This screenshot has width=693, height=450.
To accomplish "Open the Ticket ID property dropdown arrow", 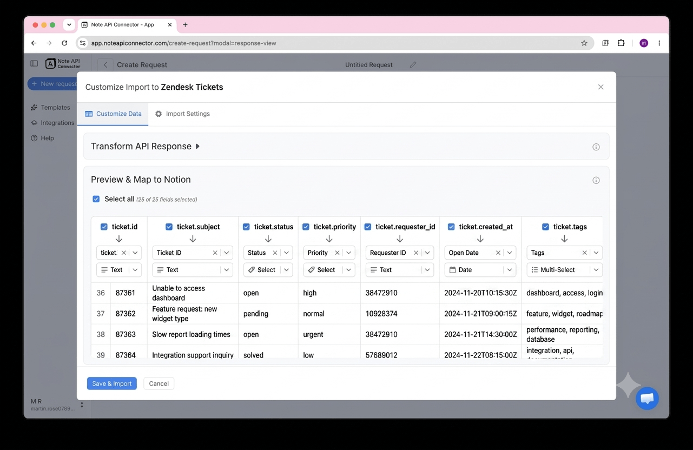I will [x=227, y=253].
